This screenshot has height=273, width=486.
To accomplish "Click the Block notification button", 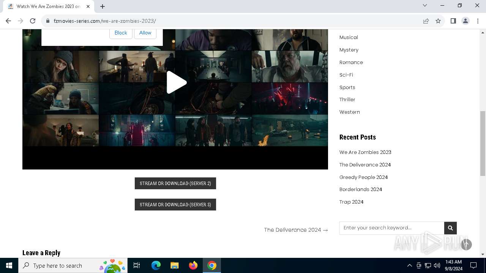I will click(121, 33).
